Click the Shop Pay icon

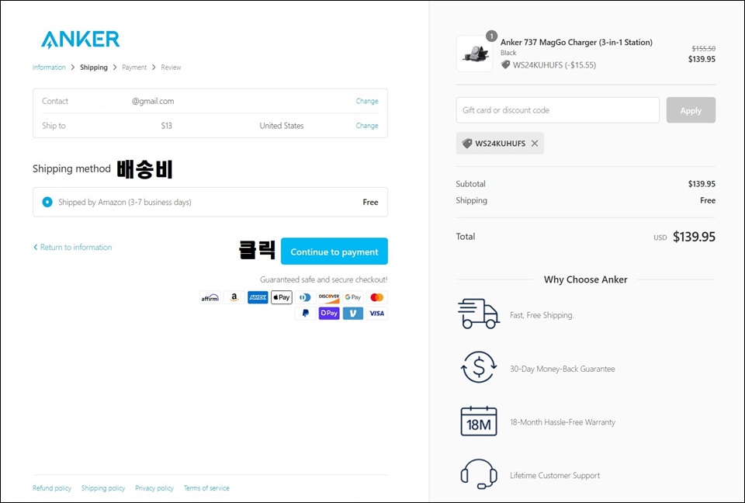[329, 314]
